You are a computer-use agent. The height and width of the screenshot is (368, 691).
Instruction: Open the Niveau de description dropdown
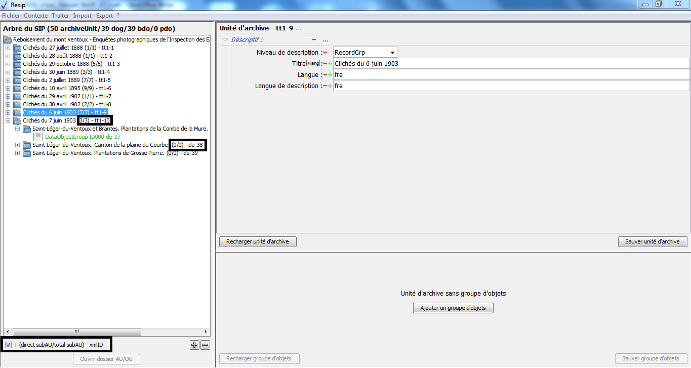392,53
